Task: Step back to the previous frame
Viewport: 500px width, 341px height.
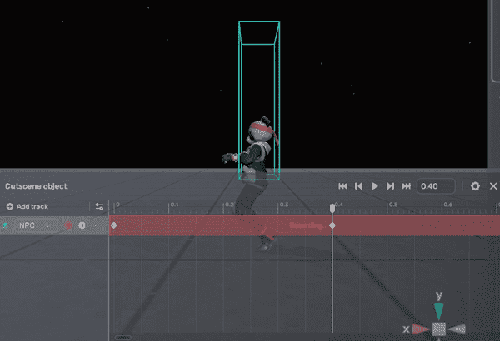Action: 358,186
